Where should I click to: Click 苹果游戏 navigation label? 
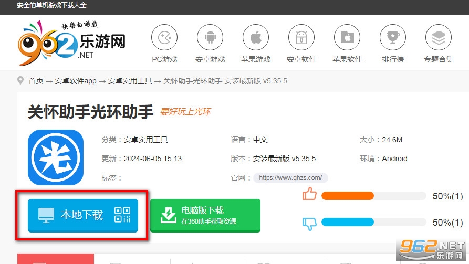pos(256,59)
